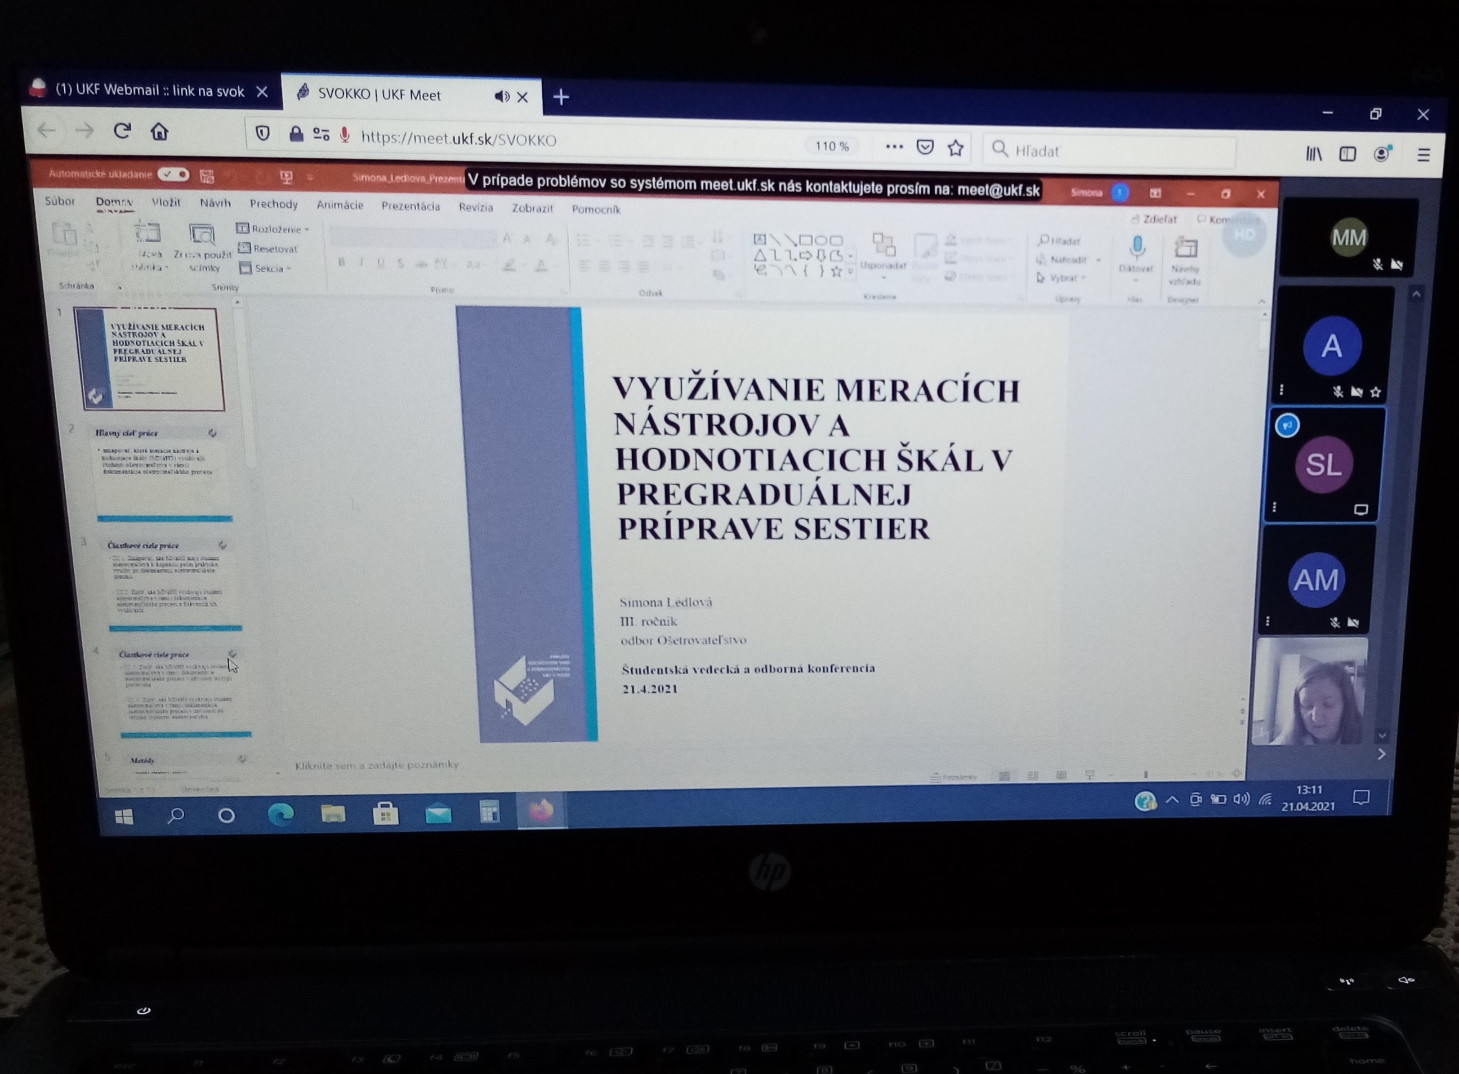1459x1074 pixels.
Task: Collapse the PowerPoint ribbon
Action: pyautogui.click(x=1261, y=301)
